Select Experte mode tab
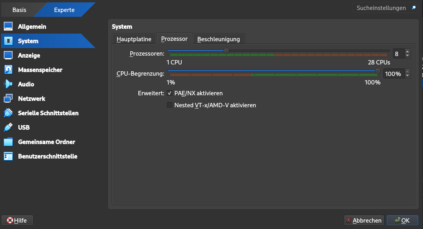 pos(64,10)
